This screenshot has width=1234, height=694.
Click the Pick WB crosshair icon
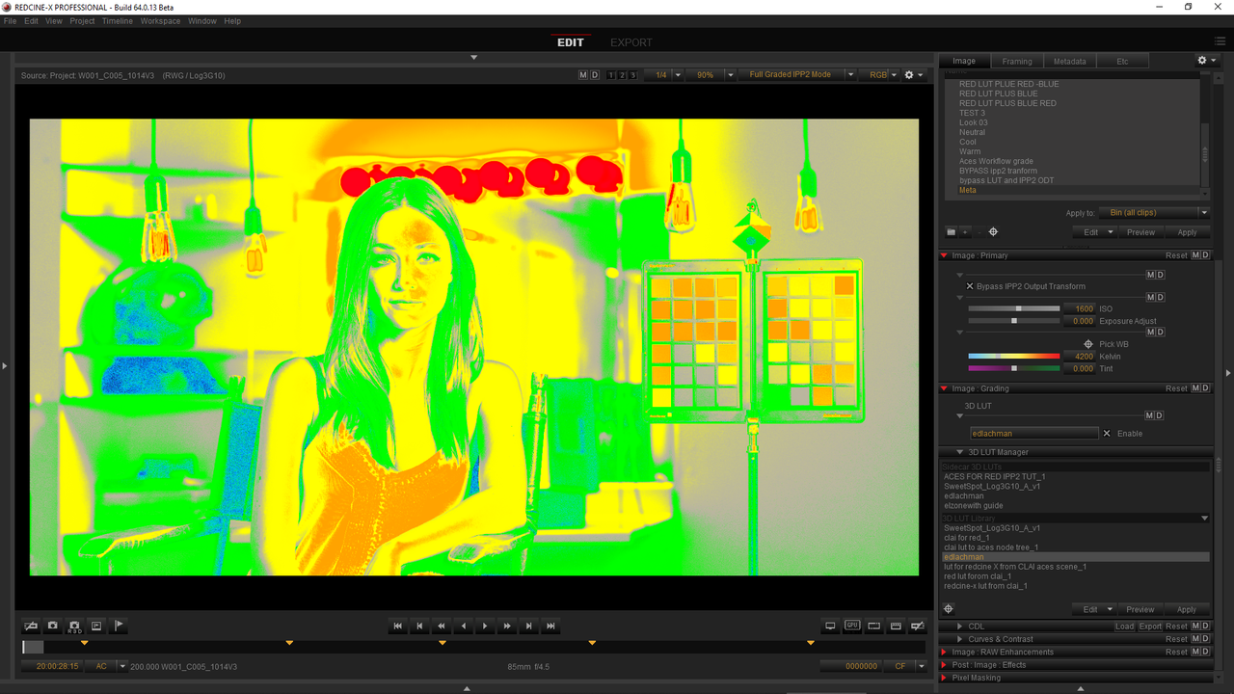(1088, 344)
